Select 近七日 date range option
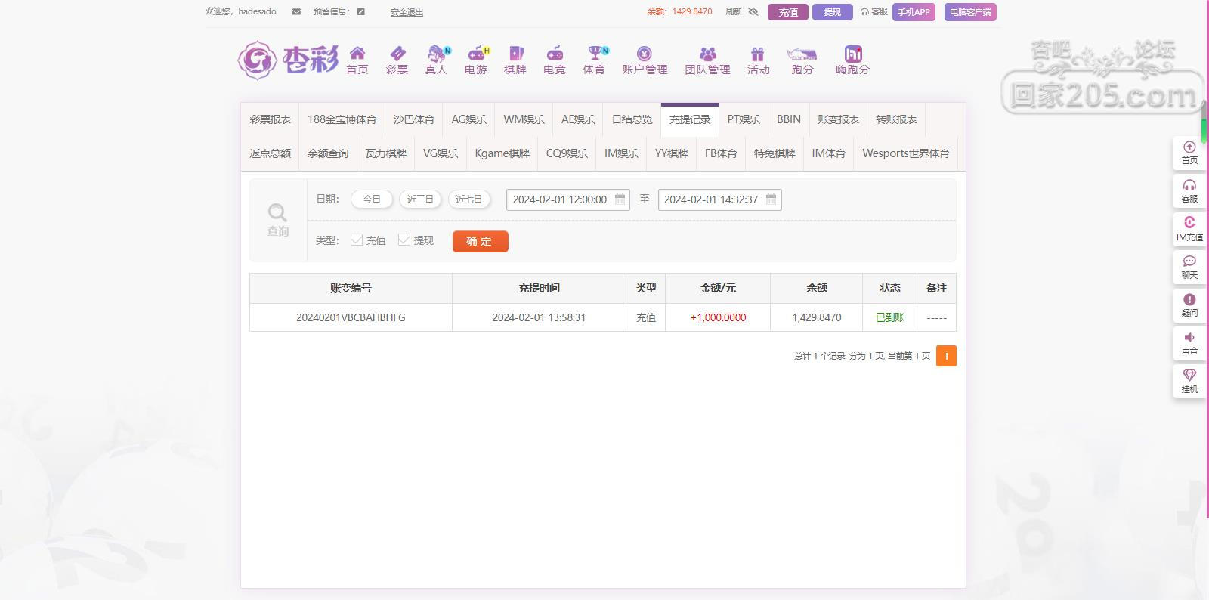This screenshot has width=1209, height=600. click(468, 199)
